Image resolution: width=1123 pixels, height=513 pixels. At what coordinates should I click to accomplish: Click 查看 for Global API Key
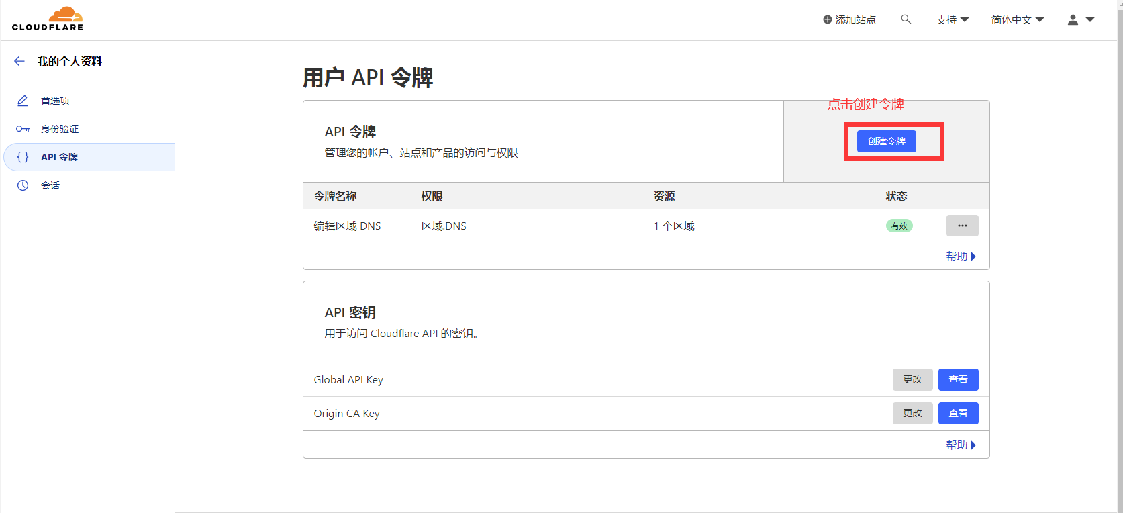[x=958, y=379]
